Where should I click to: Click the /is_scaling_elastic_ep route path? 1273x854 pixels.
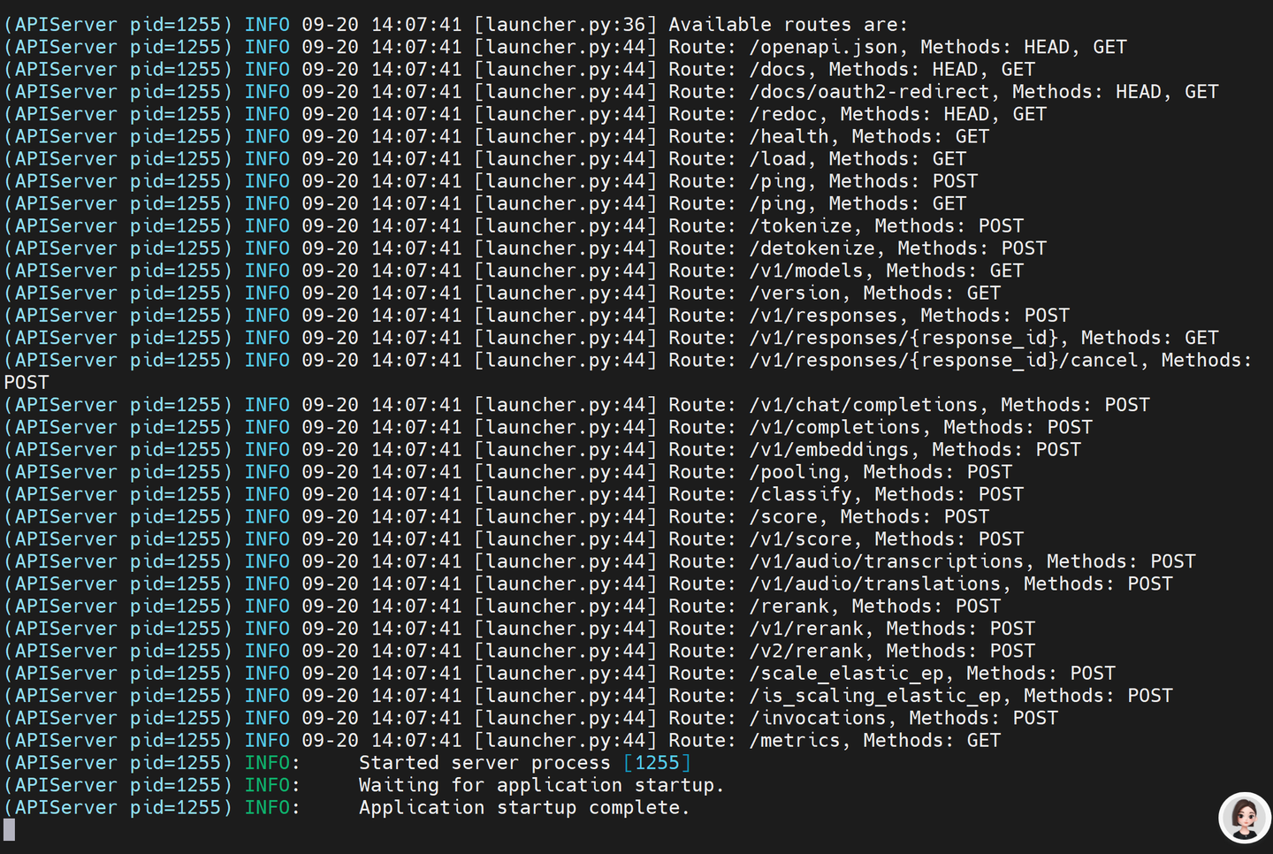(874, 696)
